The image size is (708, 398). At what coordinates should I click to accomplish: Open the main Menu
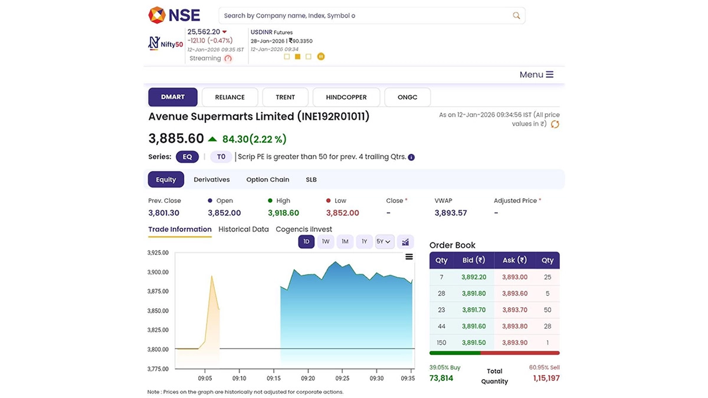[x=536, y=75]
